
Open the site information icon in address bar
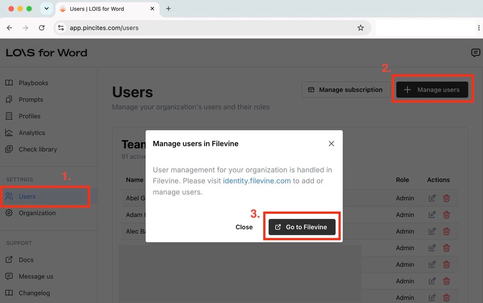61,28
